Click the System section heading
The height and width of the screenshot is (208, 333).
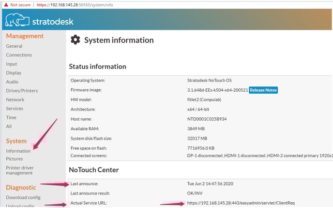pos(16,141)
